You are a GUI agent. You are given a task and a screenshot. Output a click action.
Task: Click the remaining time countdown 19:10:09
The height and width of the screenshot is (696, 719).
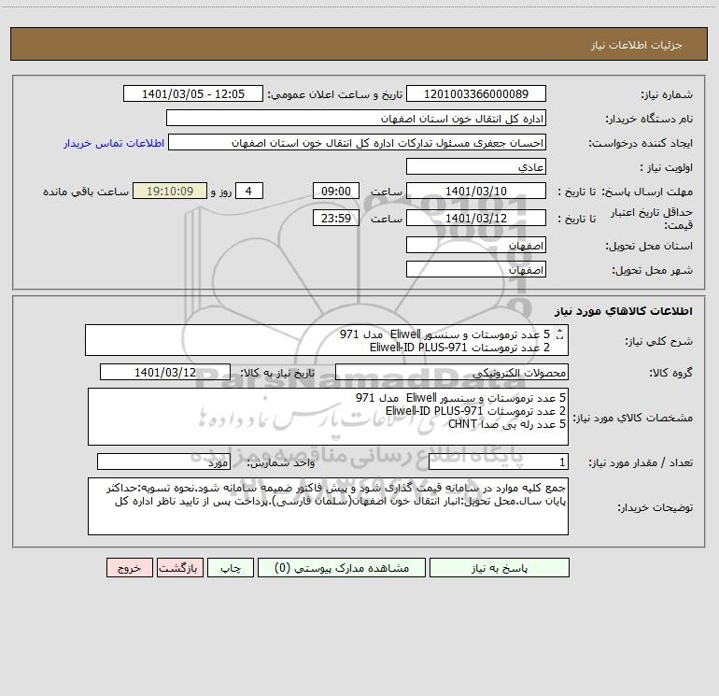click(170, 191)
